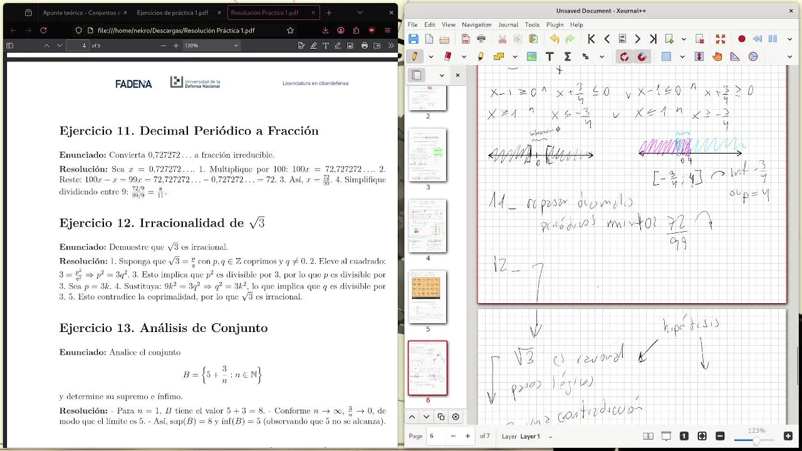The image size is (802, 451).
Task: Click PDF page number field
Action: [x=78, y=46]
